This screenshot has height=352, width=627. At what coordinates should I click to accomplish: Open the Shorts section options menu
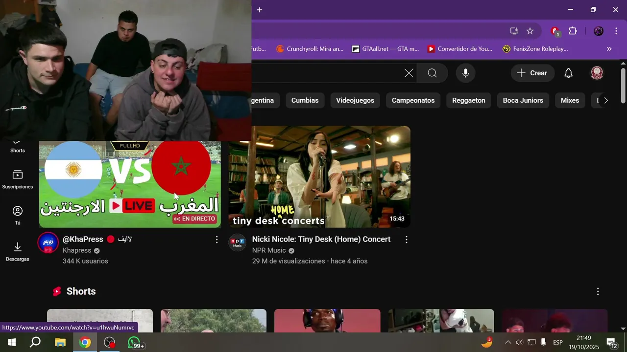(598, 291)
